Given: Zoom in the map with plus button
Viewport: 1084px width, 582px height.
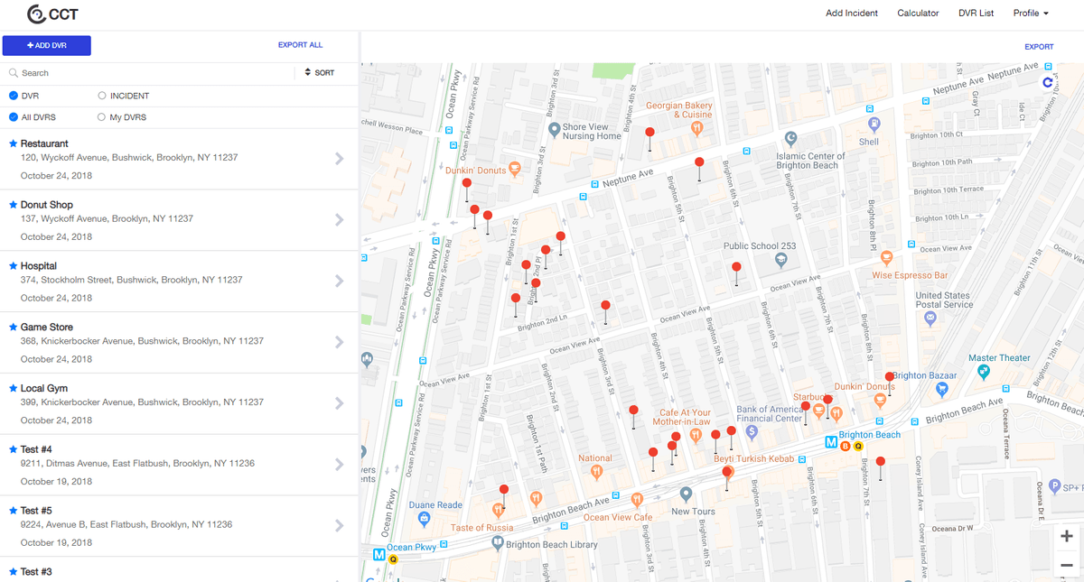Looking at the screenshot, I should coord(1067,536).
